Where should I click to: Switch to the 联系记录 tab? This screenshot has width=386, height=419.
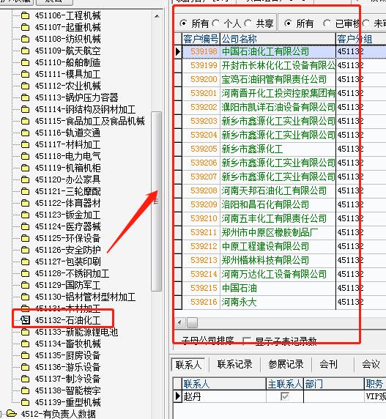coord(235,365)
